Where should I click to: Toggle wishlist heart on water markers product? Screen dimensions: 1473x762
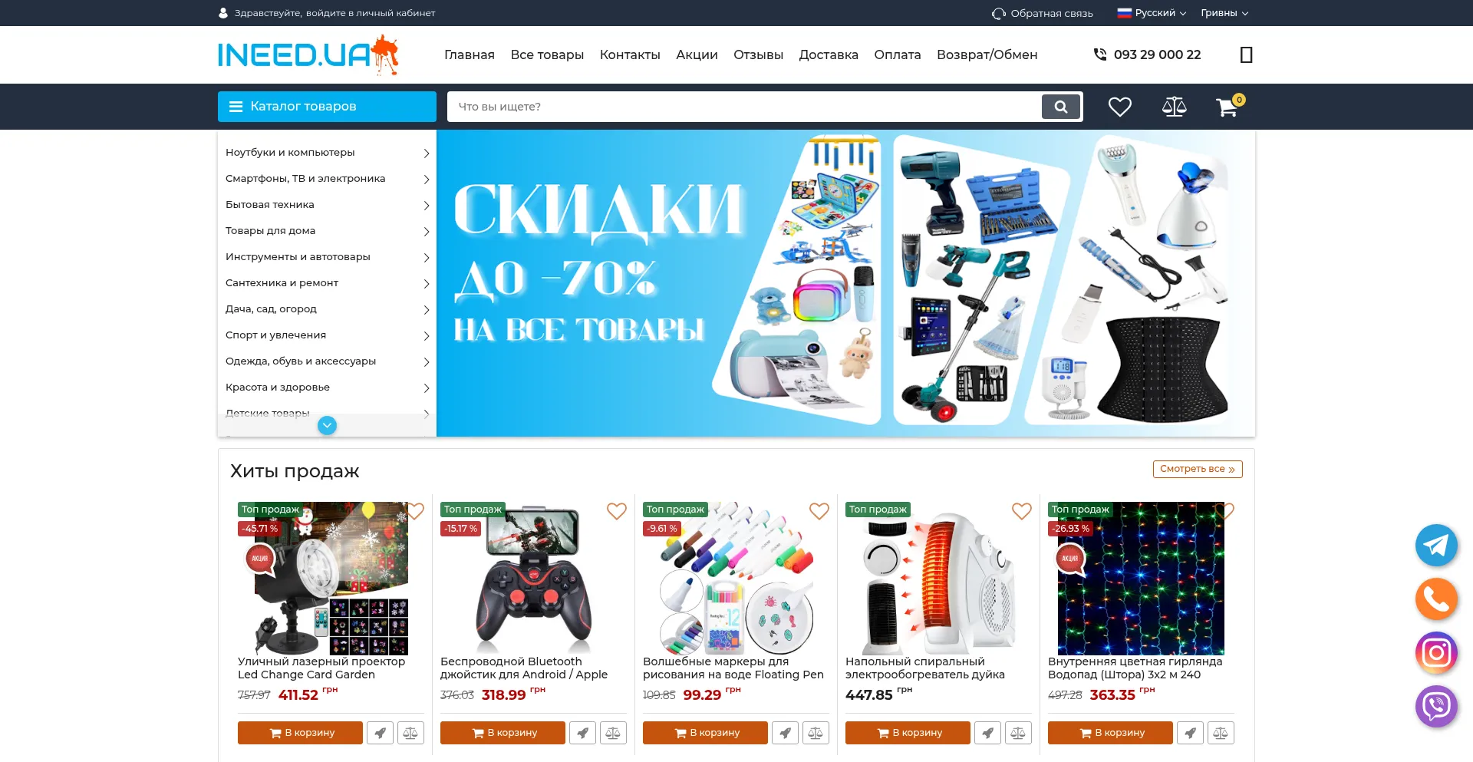pos(819,511)
